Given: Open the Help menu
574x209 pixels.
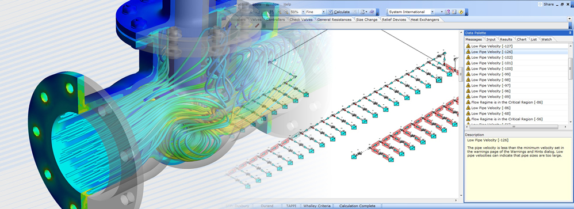Looking at the screenshot, I should [x=287, y=5].
